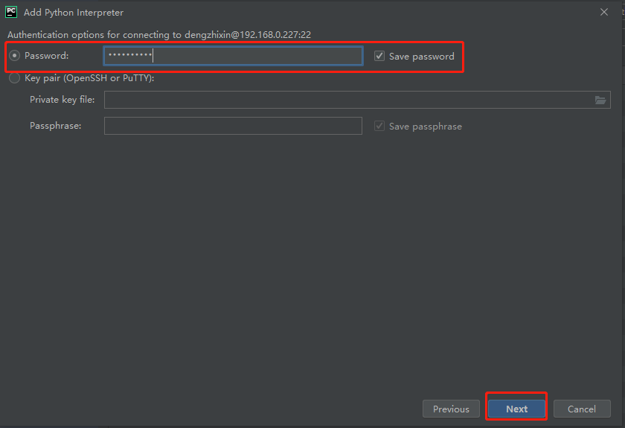The image size is (625, 428).
Task: Click the PyCharm logo in title bar
Action: [11, 12]
